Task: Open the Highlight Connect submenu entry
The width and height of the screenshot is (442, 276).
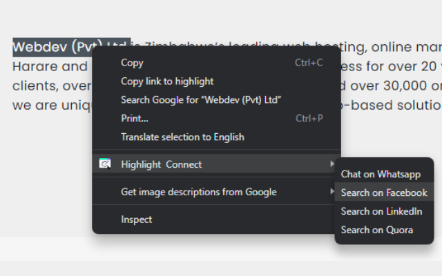Action: [216, 164]
